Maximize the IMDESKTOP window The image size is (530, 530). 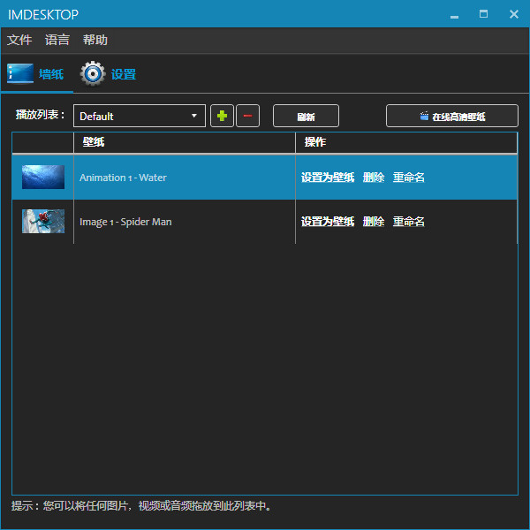[x=483, y=14]
